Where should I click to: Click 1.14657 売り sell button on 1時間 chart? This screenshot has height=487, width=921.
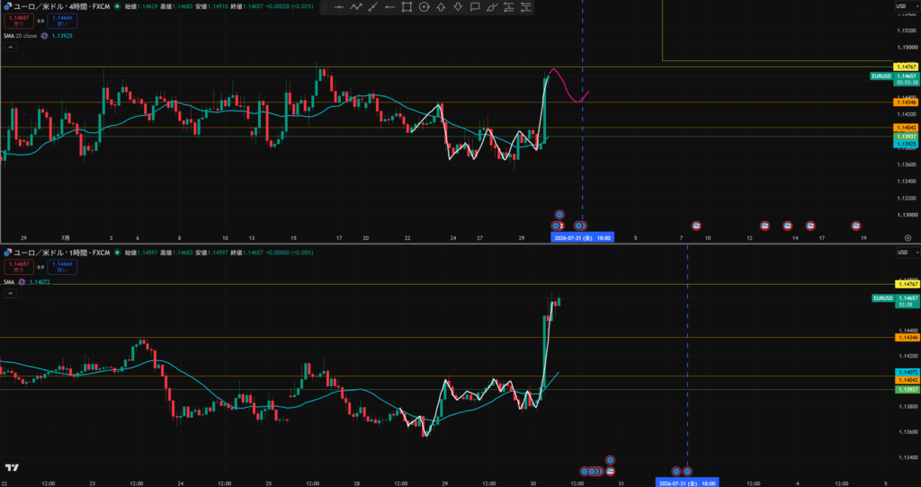click(x=19, y=267)
